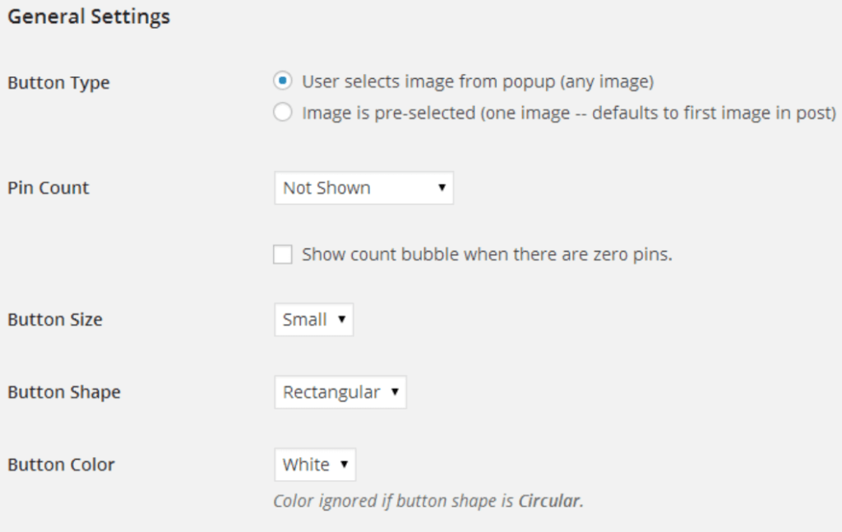This screenshot has width=842, height=532.
Task: Click the 'Pin Count' row label
Action: [x=49, y=188]
